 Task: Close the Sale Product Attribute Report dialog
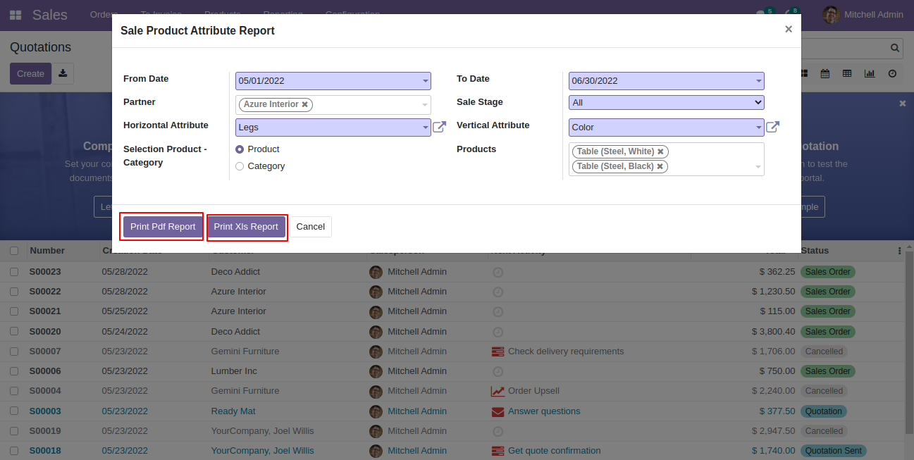789,29
